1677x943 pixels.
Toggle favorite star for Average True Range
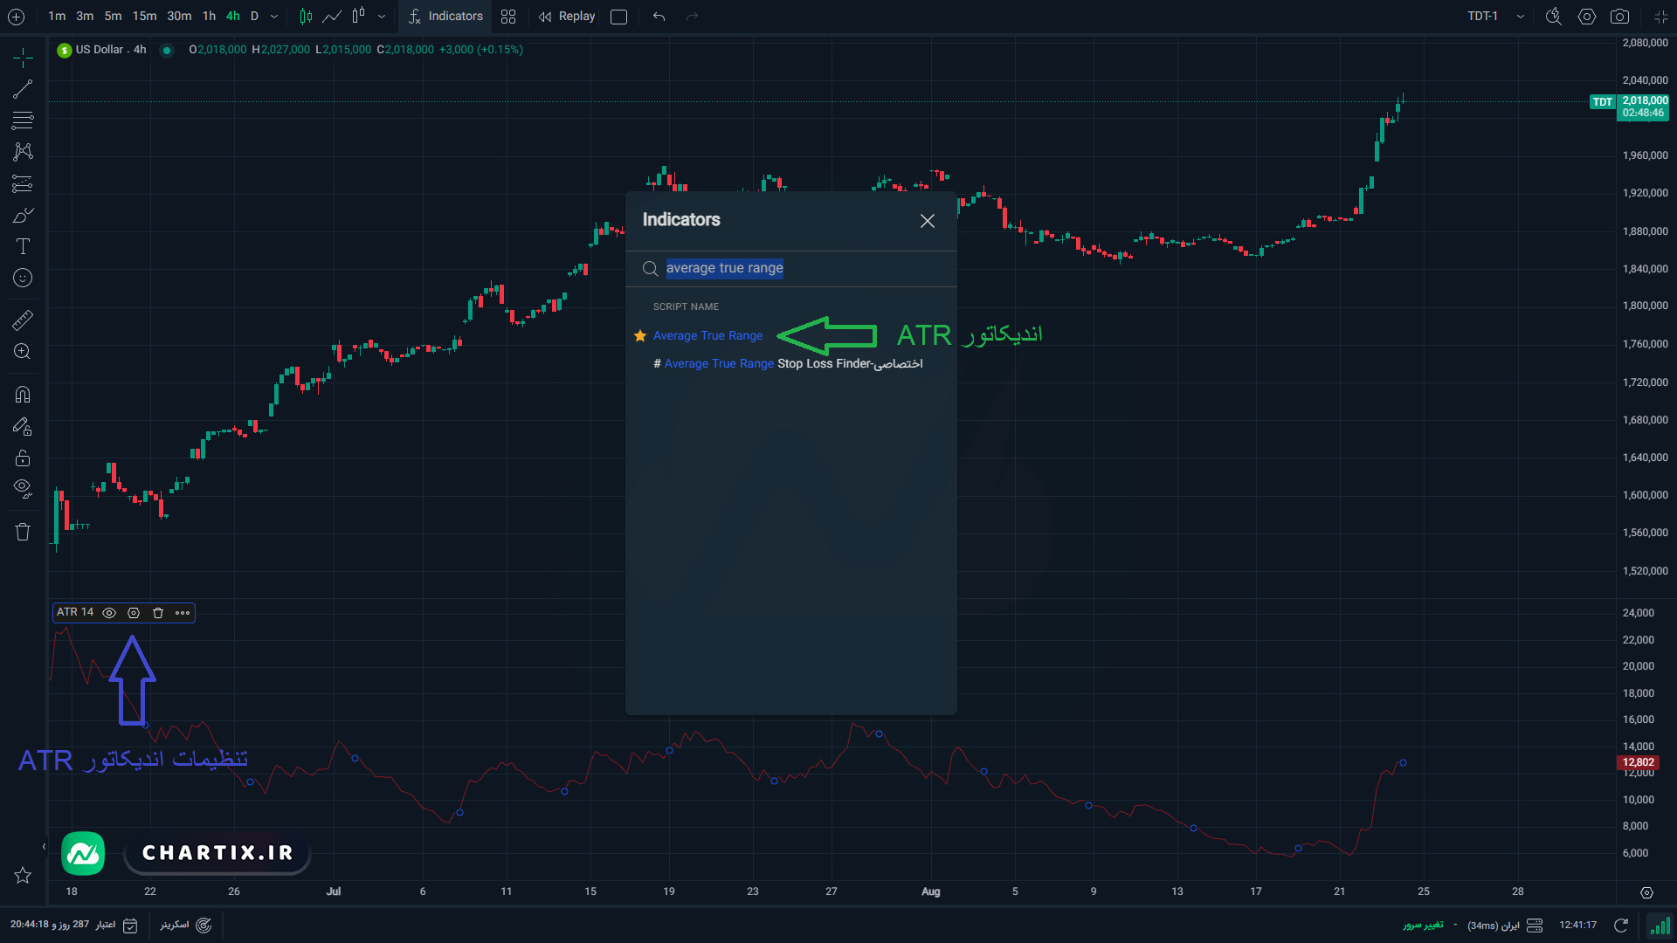coord(640,336)
